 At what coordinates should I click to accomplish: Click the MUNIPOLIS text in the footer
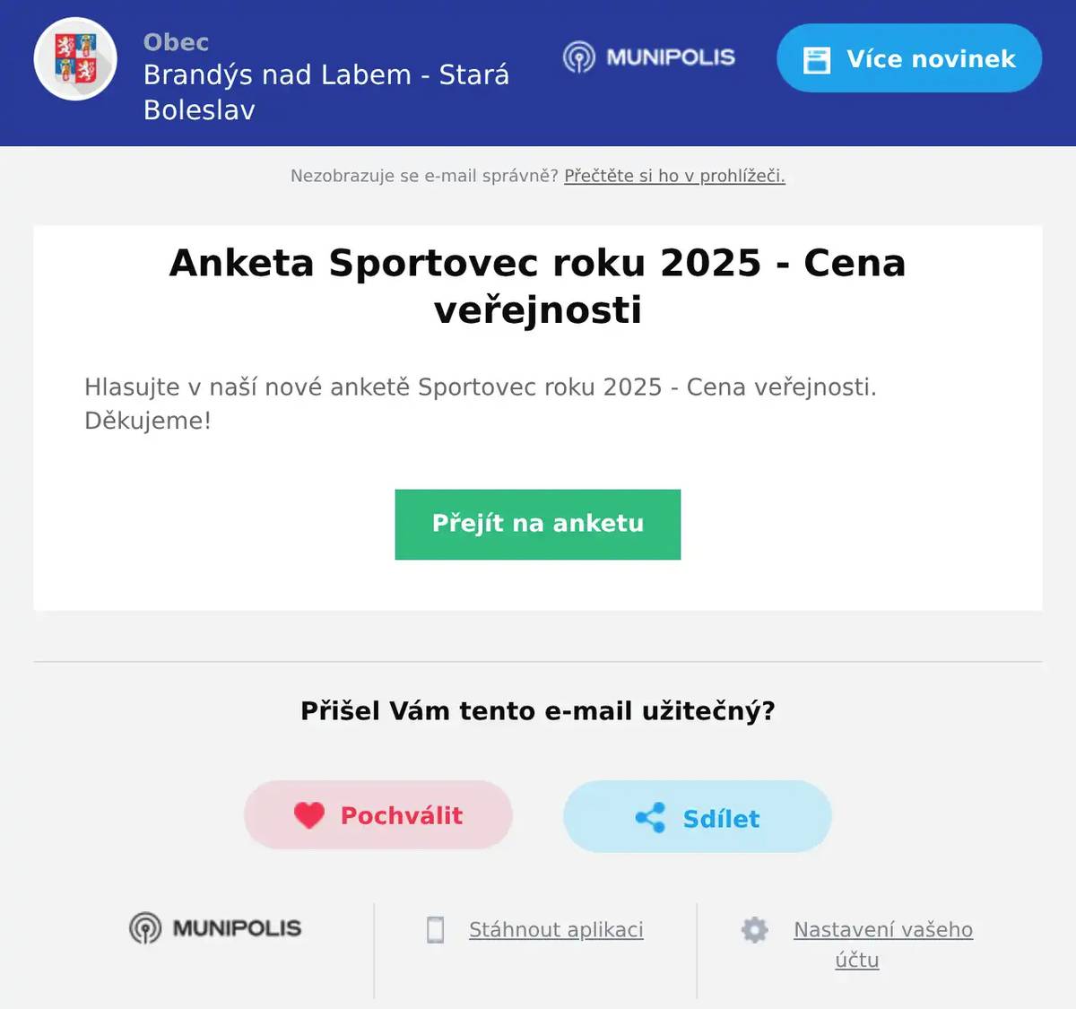[237, 929]
